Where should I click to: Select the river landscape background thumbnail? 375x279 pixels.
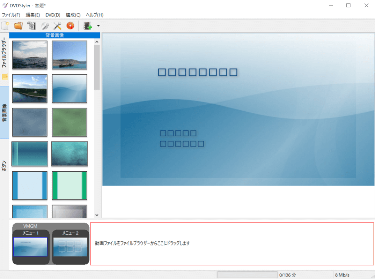pyautogui.click(x=30, y=88)
